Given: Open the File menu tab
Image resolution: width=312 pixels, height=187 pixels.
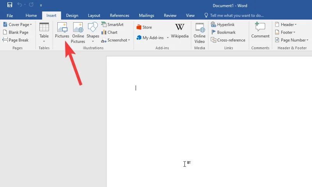Looking at the screenshot, I should click(x=10, y=16).
